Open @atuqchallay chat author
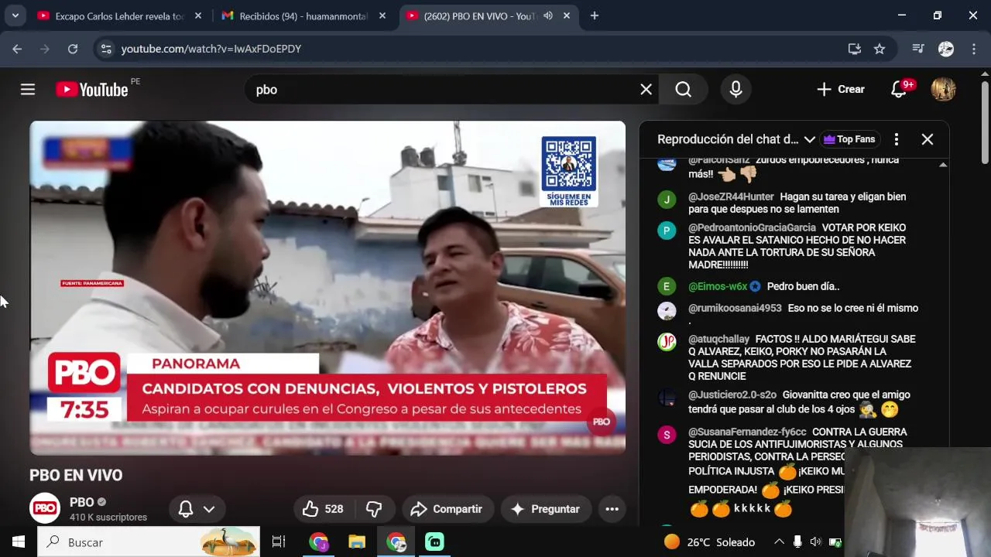This screenshot has height=557, width=991. click(x=718, y=339)
